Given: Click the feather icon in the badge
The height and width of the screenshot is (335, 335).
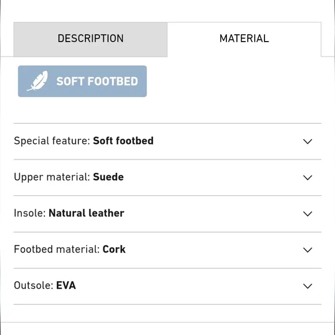Looking at the screenshot, I should [x=38, y=81].
